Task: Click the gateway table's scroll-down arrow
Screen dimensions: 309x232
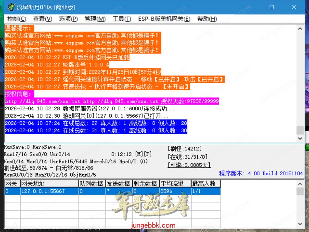Action: [300, 224]
